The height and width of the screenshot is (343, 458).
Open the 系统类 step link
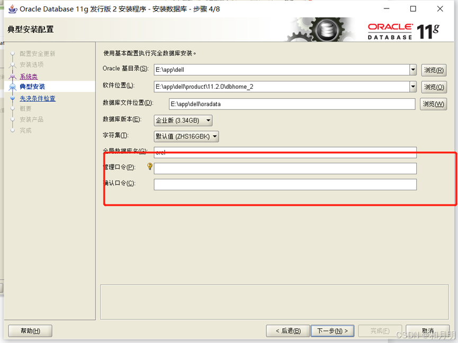coord(29,77)
